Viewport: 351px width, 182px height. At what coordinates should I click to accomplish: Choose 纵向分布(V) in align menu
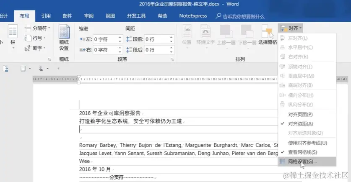pyautogui.click(x=307, y=105)
